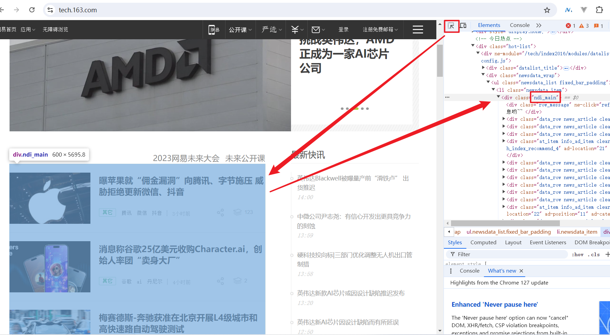
Task: Click the ellipsis beside ndi_main node
Action: tap(447, 98)
